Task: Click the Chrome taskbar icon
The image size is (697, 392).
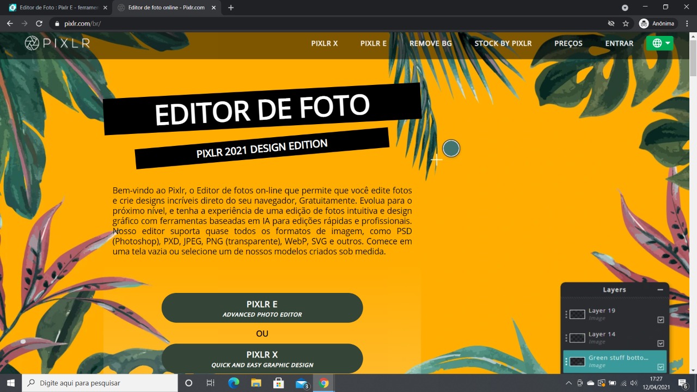Action: click(x=324, y=383)
